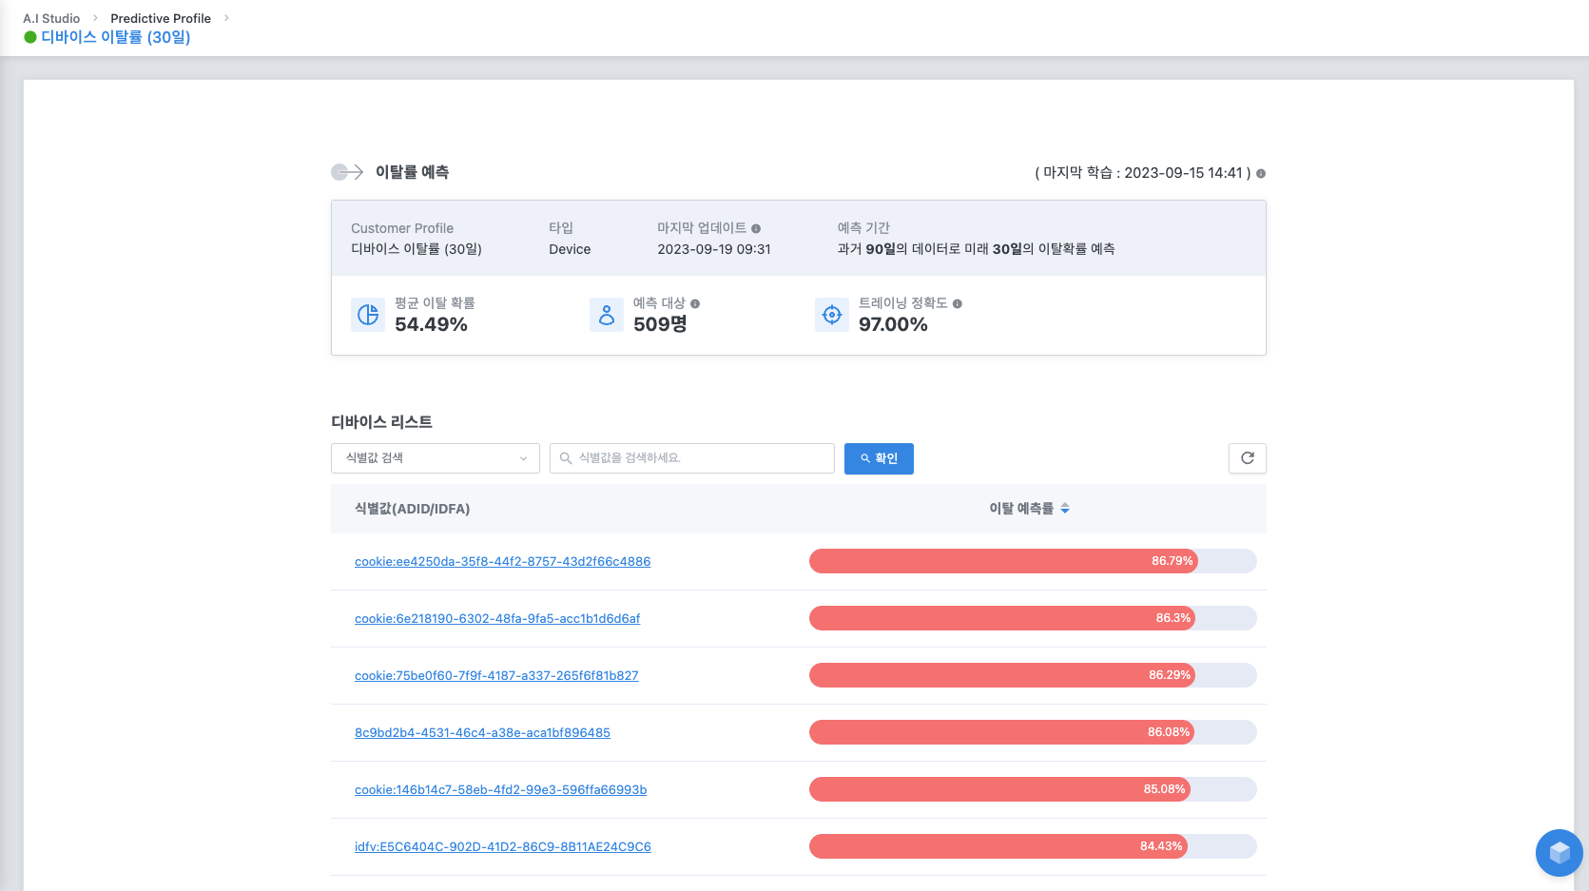Image resolution: width=1589 pixels, height=891 pixels.
Task: Click the 디바이스 리스트 heading
Action: pos(381,421)
